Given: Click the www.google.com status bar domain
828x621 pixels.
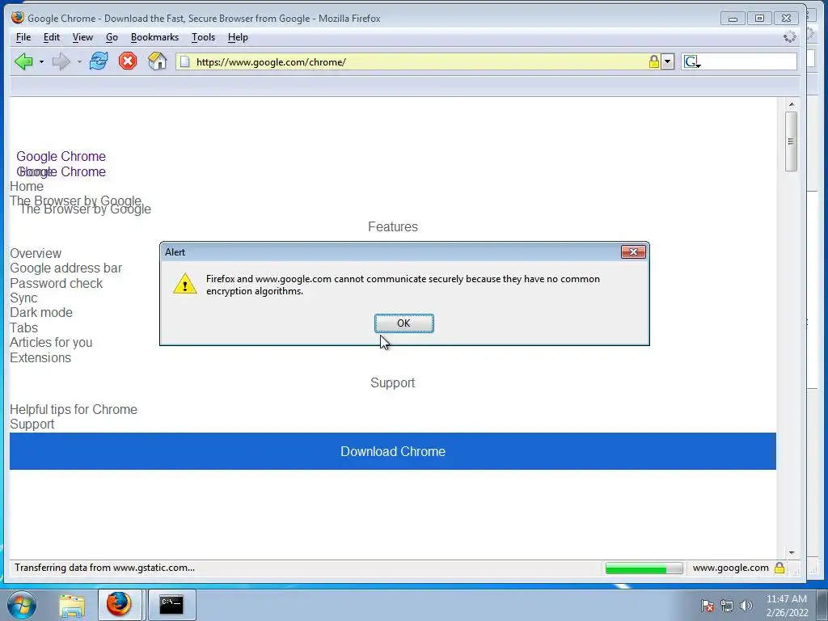Looking at the screenshot, I should point(730,568).
